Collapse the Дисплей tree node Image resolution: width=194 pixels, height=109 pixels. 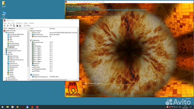pos(5,54)
